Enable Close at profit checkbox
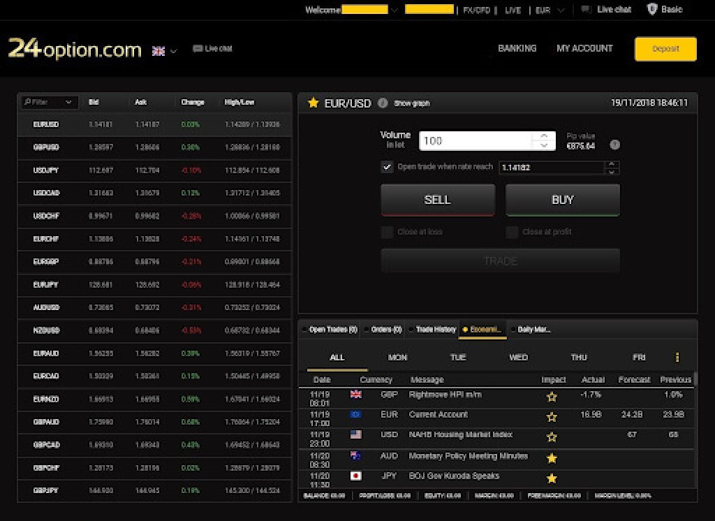The image size is (715, 521). click(x=512, y=232)
